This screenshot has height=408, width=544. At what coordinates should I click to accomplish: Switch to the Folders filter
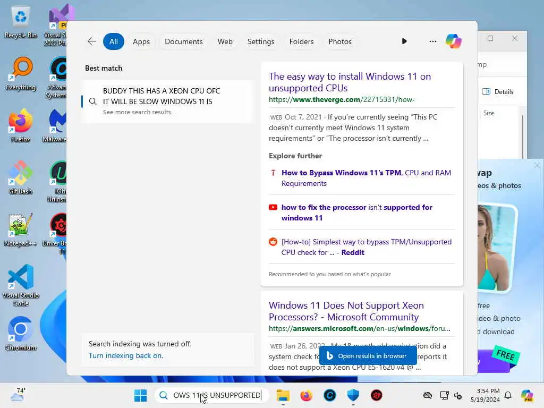point(301,41)
